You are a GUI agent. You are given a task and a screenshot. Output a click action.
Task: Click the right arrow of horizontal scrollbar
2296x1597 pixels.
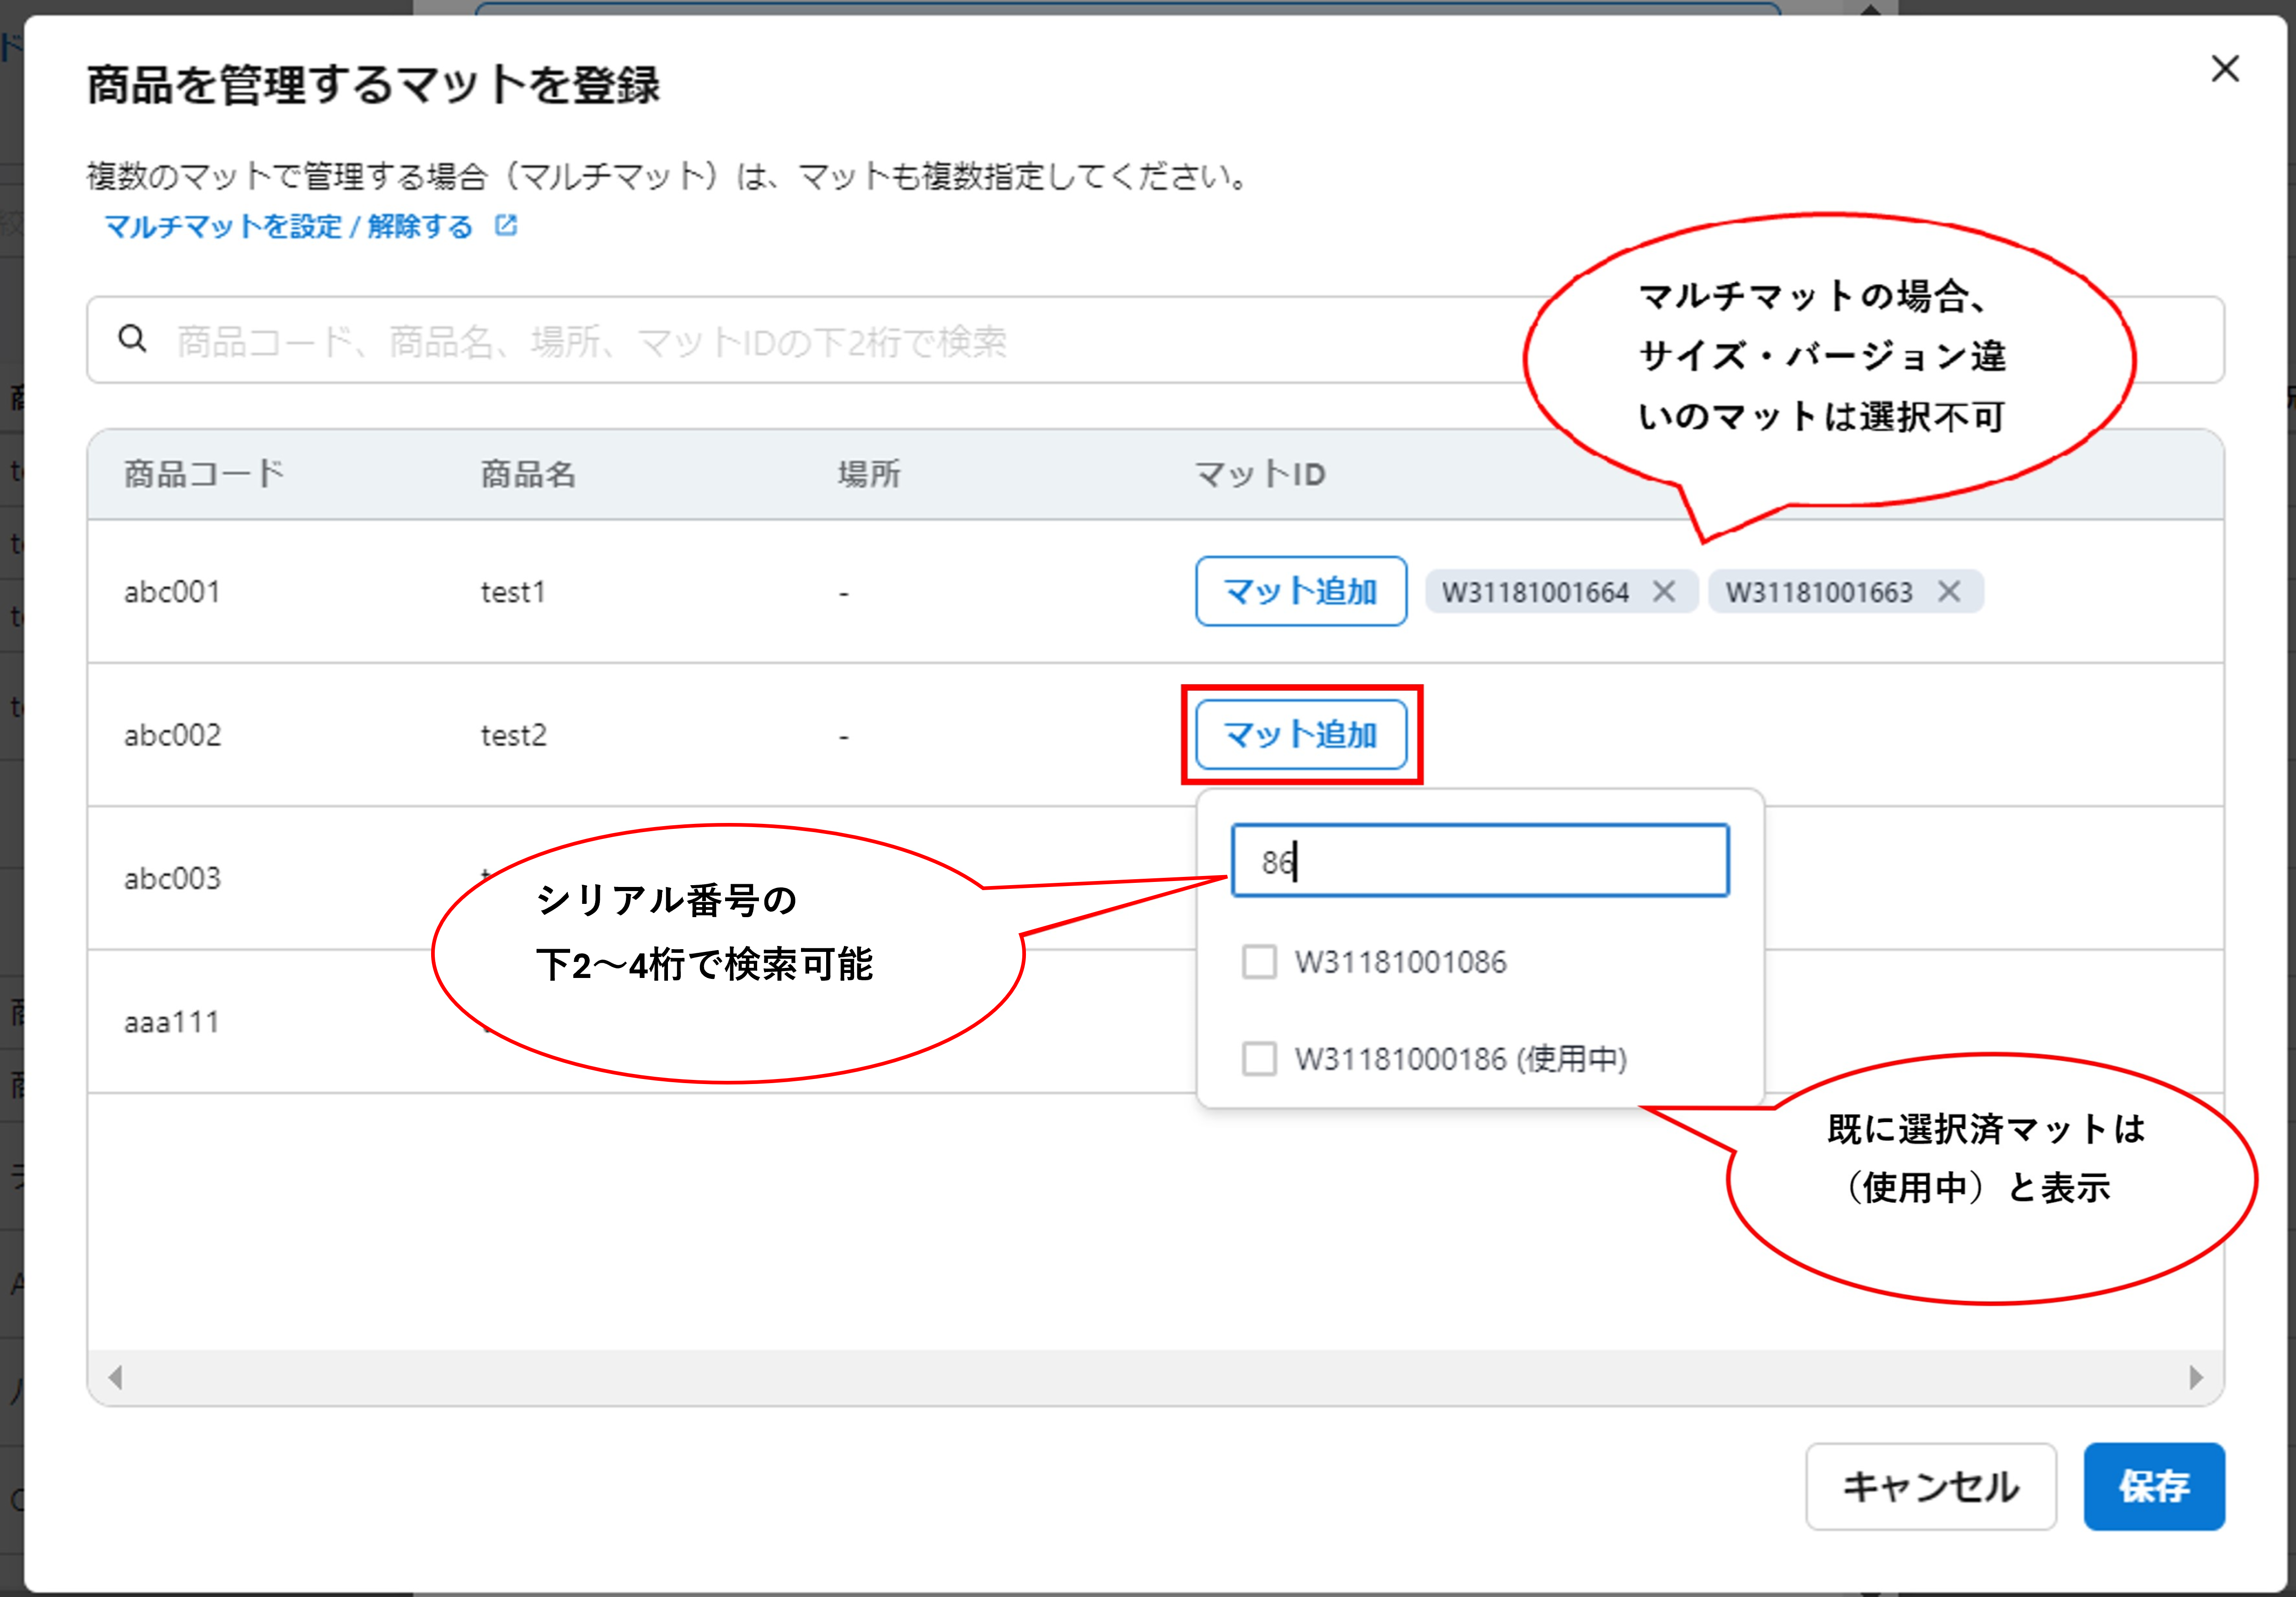[x=2196, y=1377]
